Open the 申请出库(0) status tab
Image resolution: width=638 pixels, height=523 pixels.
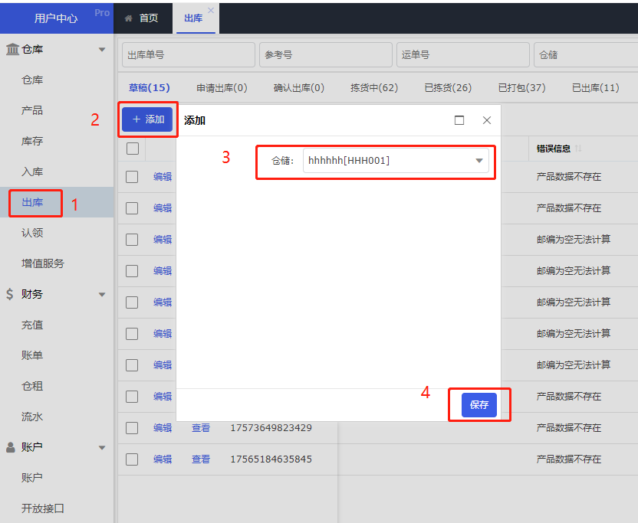click(x=222, y=88)
